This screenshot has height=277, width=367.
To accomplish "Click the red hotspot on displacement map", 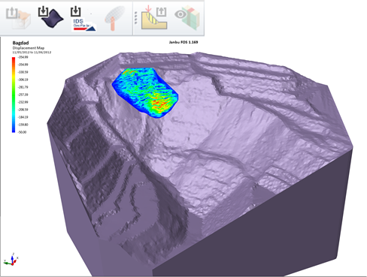I will (160, 103).
